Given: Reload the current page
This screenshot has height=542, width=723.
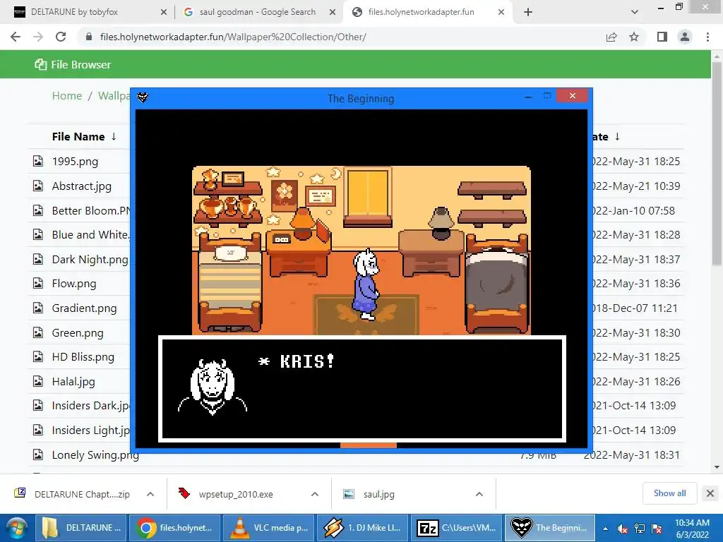Looking at the screenshot, I should [x=61, y=37].
